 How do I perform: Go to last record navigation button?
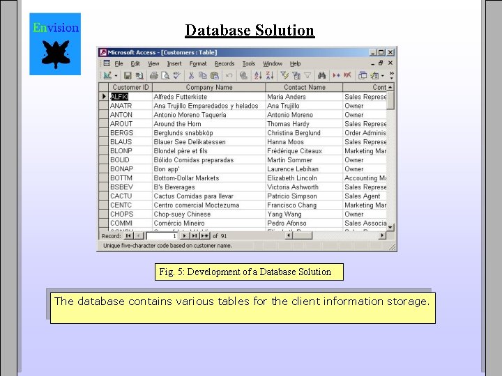coord(195,236)
